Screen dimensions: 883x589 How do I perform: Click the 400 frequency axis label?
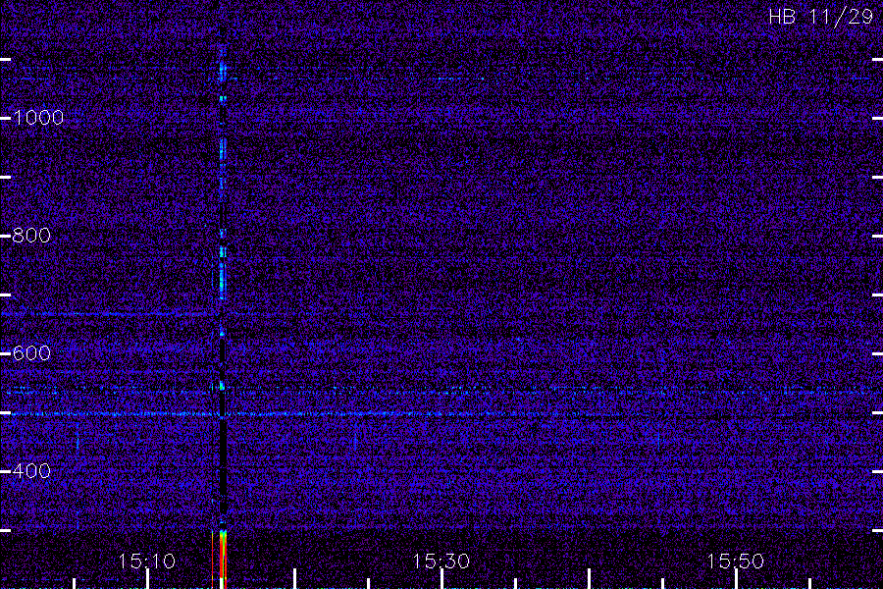tap(31, 470)
